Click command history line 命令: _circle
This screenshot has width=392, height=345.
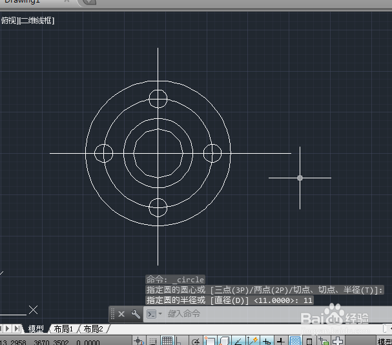(x=175, y=279)
